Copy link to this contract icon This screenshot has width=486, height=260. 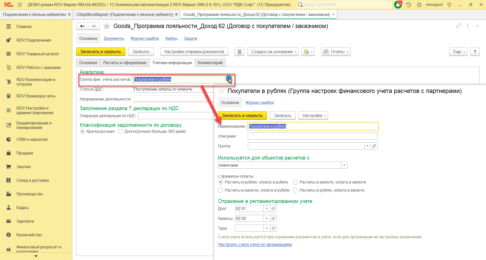tap(458, 26)
